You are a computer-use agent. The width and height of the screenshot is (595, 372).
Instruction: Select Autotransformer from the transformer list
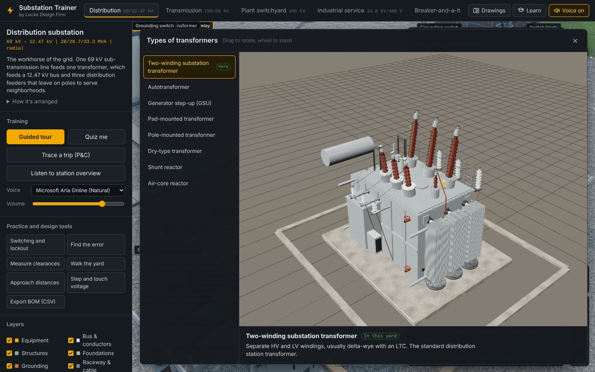coord(189,87)
